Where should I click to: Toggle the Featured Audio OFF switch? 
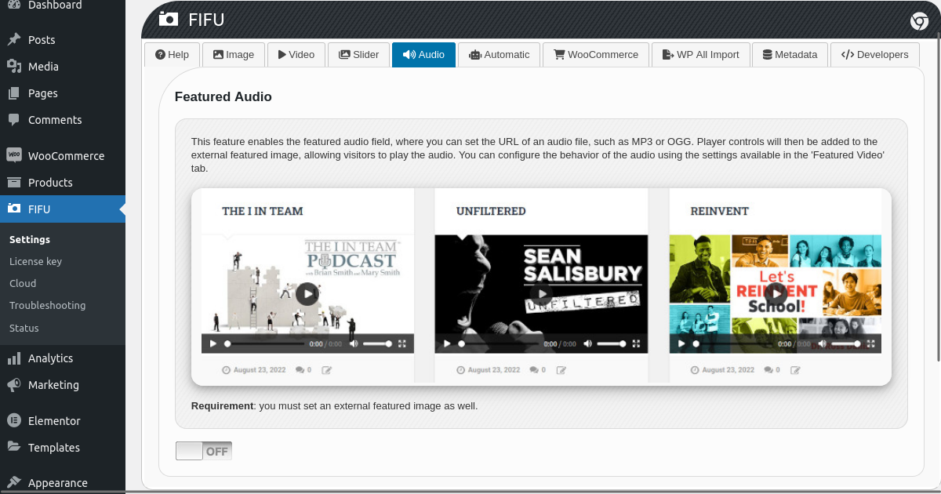(203, 451)
